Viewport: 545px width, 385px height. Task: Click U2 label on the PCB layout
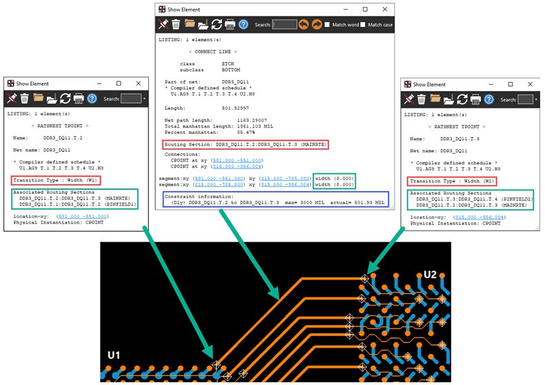coord(430,275)
